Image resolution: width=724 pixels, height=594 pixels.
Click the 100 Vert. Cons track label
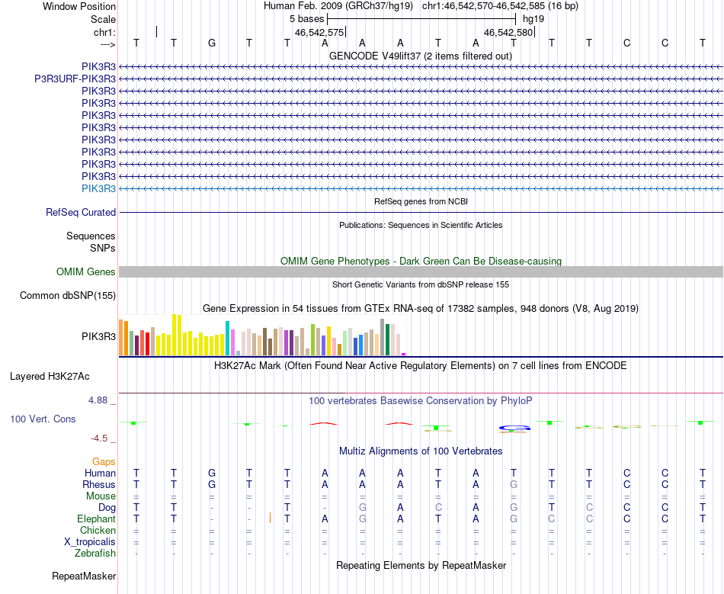43,419
